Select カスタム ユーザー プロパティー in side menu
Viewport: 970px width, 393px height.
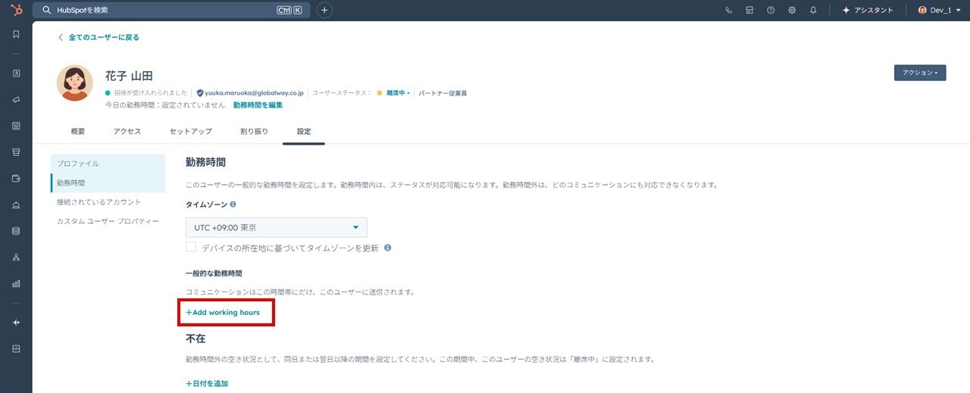click(108, 221)
